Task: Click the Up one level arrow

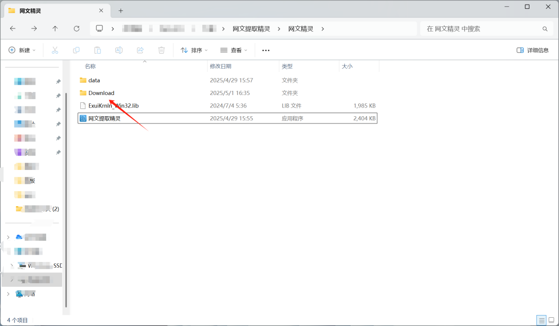Action: [x=55, y=28]
